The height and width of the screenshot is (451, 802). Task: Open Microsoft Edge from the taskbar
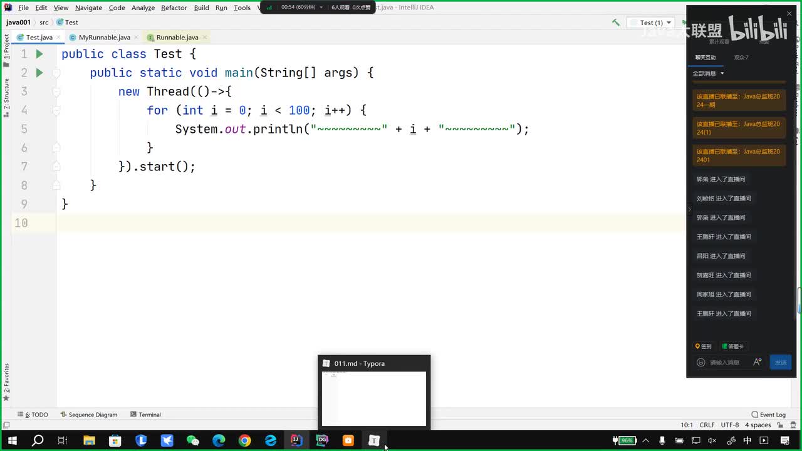pyautogui.click(x=219, y=440)
